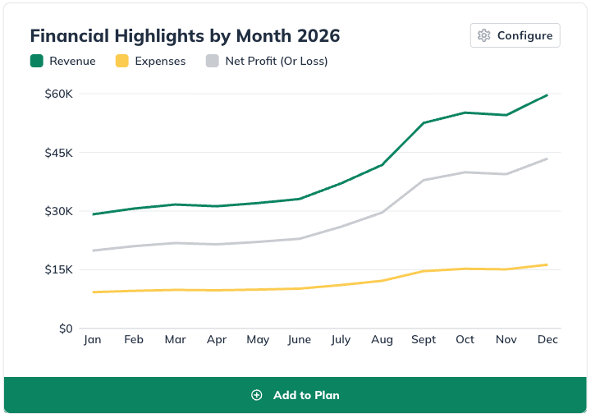
Task: Click the Configure button
Action: point(515,35)
